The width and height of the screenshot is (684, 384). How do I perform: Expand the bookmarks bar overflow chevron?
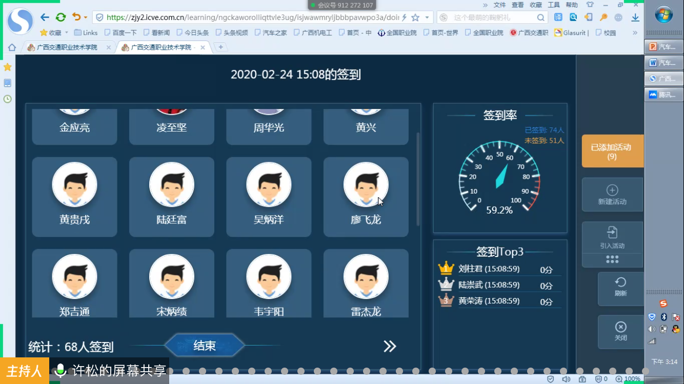coord(635,33)
